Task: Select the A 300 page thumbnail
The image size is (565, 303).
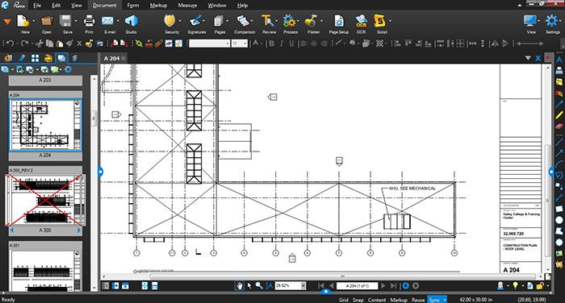Action: coord(45,200)
